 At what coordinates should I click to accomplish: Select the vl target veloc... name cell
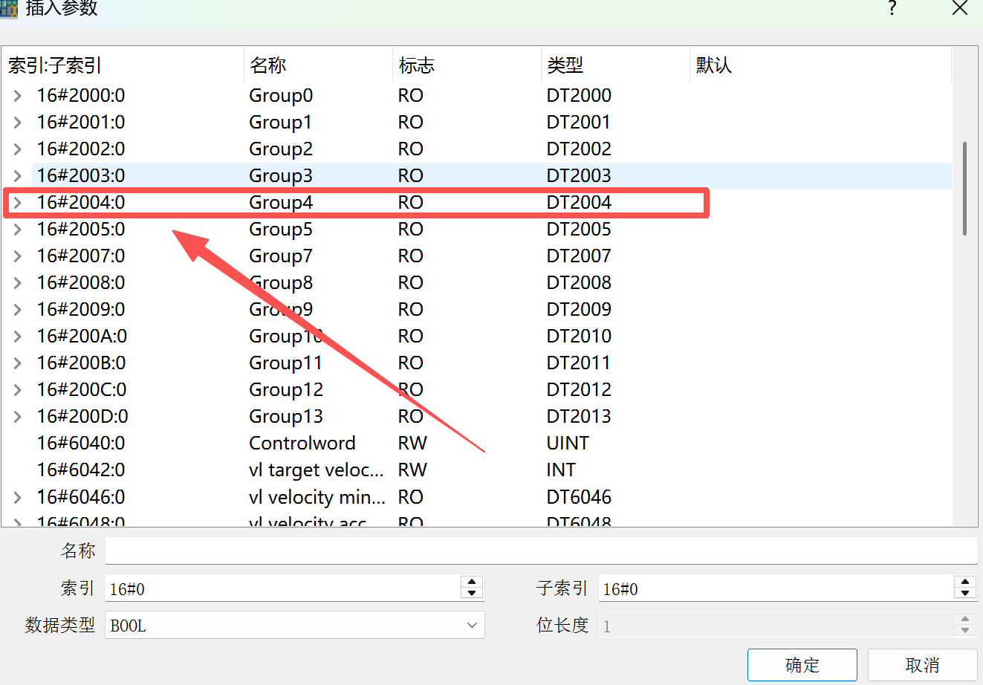317,470
